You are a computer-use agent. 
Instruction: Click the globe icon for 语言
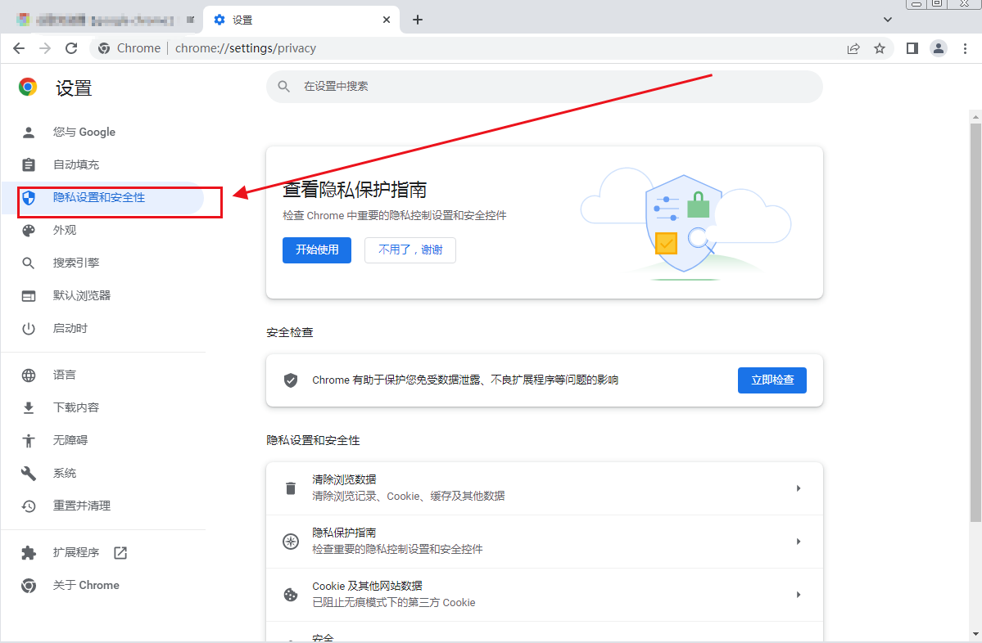click(x=29, y=375)
